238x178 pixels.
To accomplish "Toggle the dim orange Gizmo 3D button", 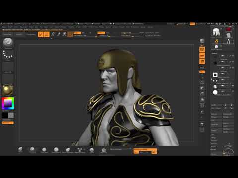I will pos(70,34).
